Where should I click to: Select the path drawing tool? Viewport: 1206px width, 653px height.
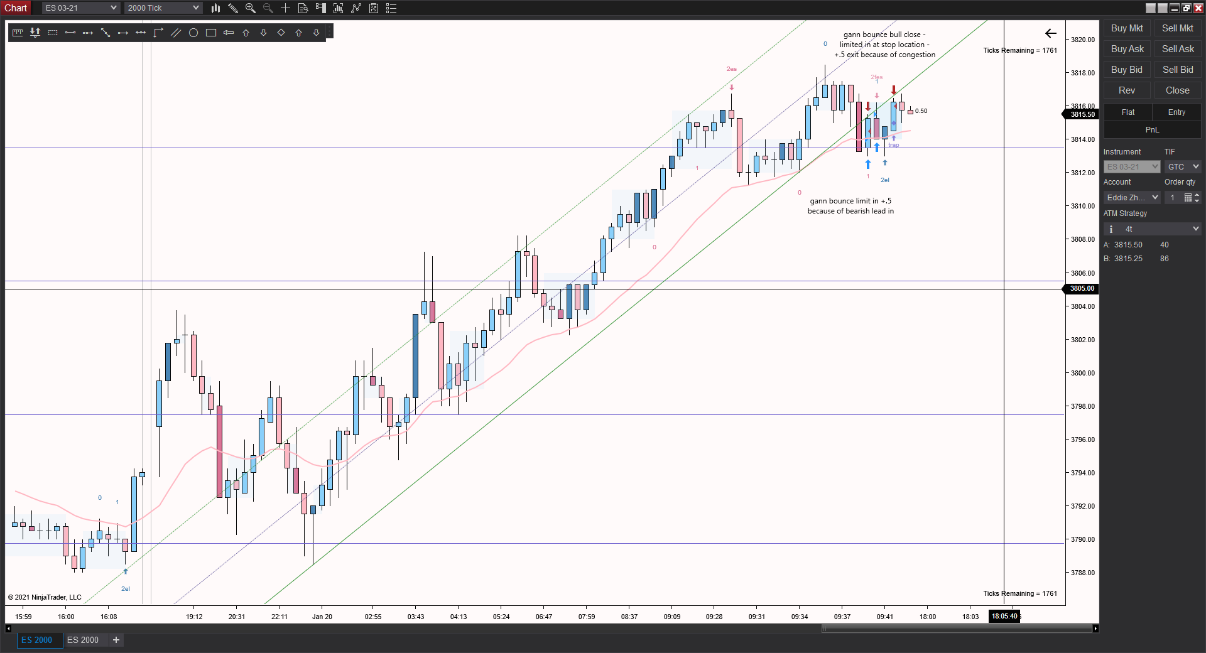coord(158,33)
